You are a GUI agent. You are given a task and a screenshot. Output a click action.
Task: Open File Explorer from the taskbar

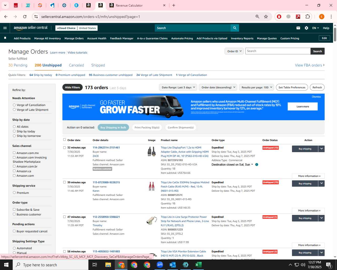[108, 265]
